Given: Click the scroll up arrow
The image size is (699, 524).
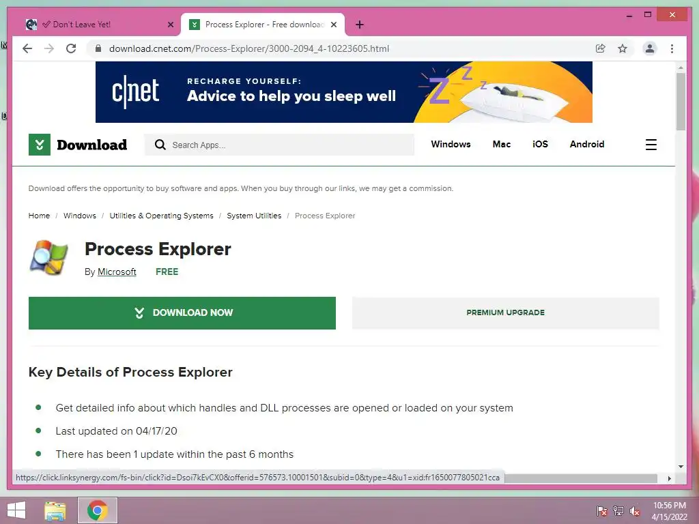Looking at the screenshot, I should [x=681, y=68].
